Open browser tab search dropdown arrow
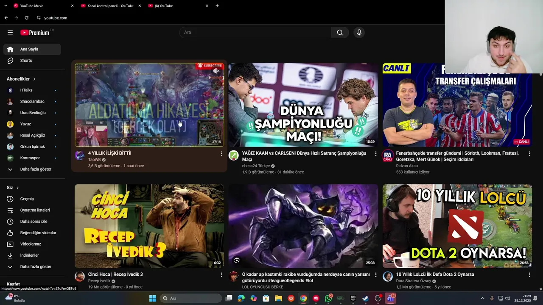 click(6, 6)
